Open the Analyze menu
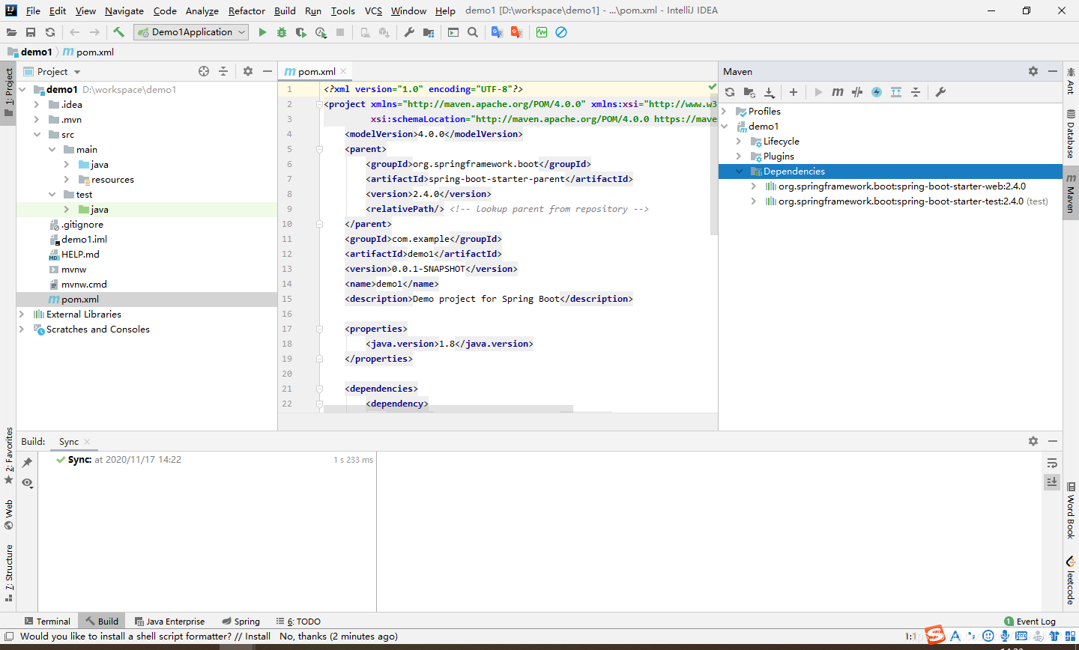The image size is (1079, 650). point(202,10)
